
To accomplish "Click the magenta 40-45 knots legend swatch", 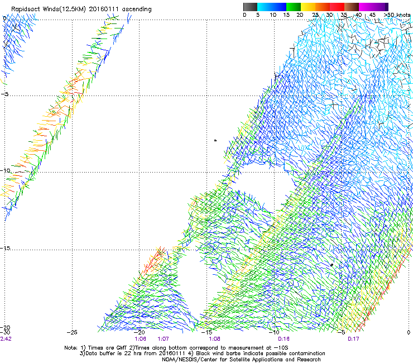I will (366, 7).
